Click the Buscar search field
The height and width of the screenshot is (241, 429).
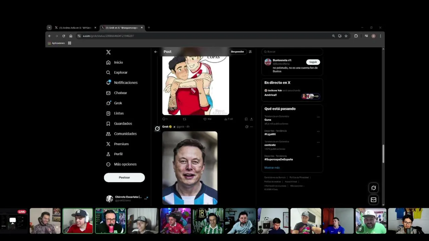(292, 52)
